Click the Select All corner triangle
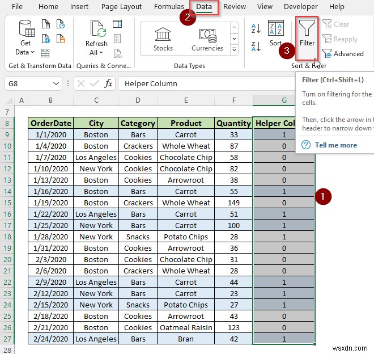The width and height of the screenshot is (374, 354). point(9,100)
